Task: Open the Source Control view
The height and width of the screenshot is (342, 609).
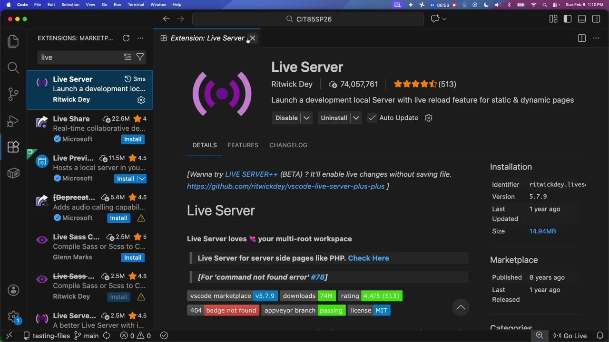Action: coord(13,94)
